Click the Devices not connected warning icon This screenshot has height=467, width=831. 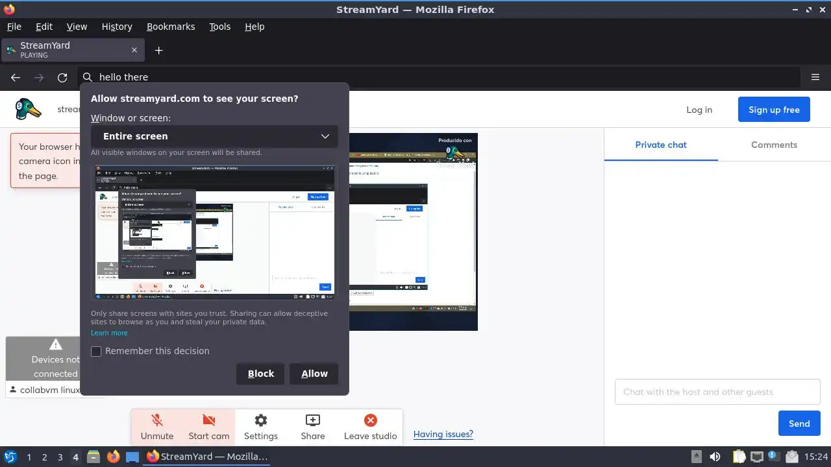[x=56, y=344]
